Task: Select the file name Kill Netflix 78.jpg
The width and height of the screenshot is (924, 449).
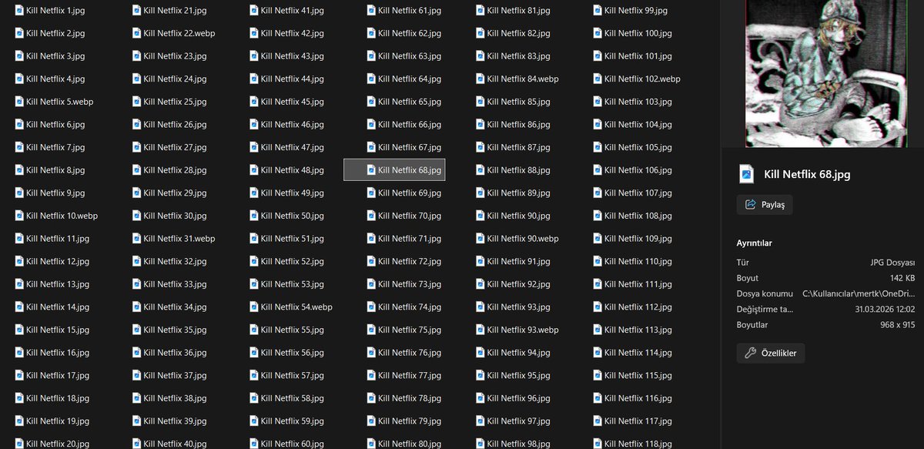Action: click(410, 398)
